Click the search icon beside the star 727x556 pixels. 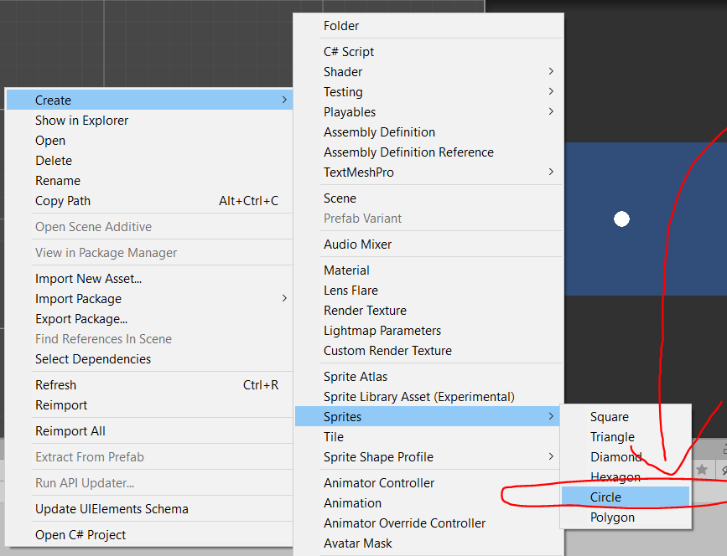pos(724,471)
